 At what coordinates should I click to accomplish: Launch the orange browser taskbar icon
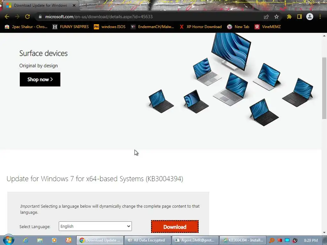(x=69, y=240)
